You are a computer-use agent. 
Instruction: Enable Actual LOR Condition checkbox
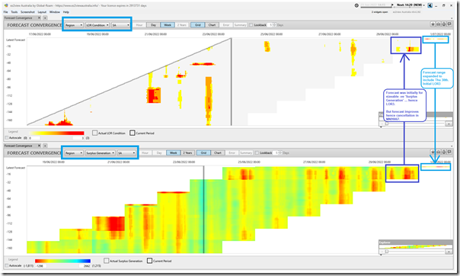pyautogui.click(x=94, y=133)
